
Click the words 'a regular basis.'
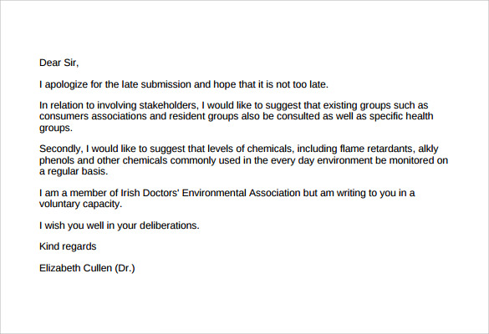click(74, 171)
